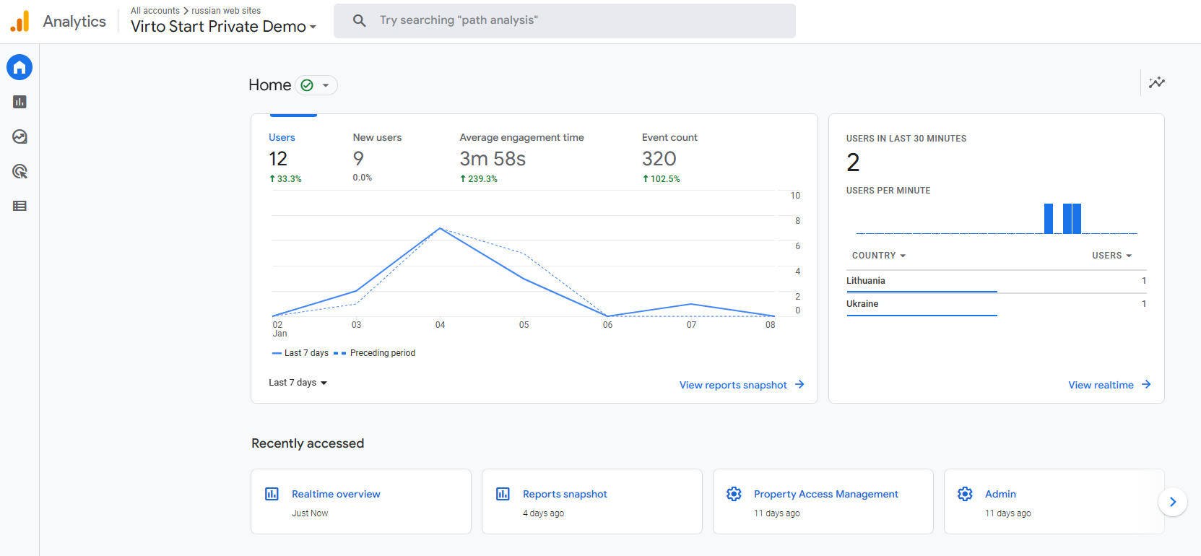Click the Analytics product name text

tap(74, 22)
